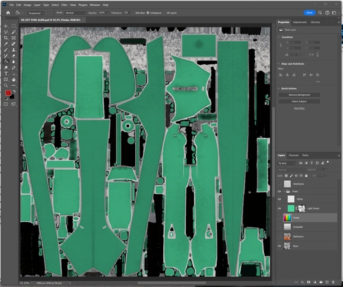This screenshot has height=287, width=343.
Task: Select the Path Selection tool
Action: click(14, 73)
